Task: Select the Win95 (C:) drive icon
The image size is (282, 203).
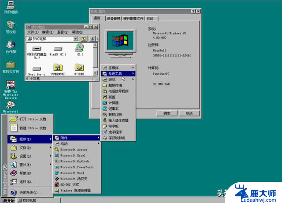Action: coord(58,51)
